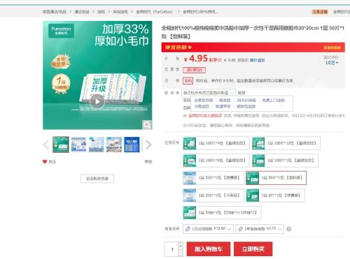The width and height of the screenshot is (350, 259).
Task: Click the help icon beside warranty options
Action: pos(288,229)
